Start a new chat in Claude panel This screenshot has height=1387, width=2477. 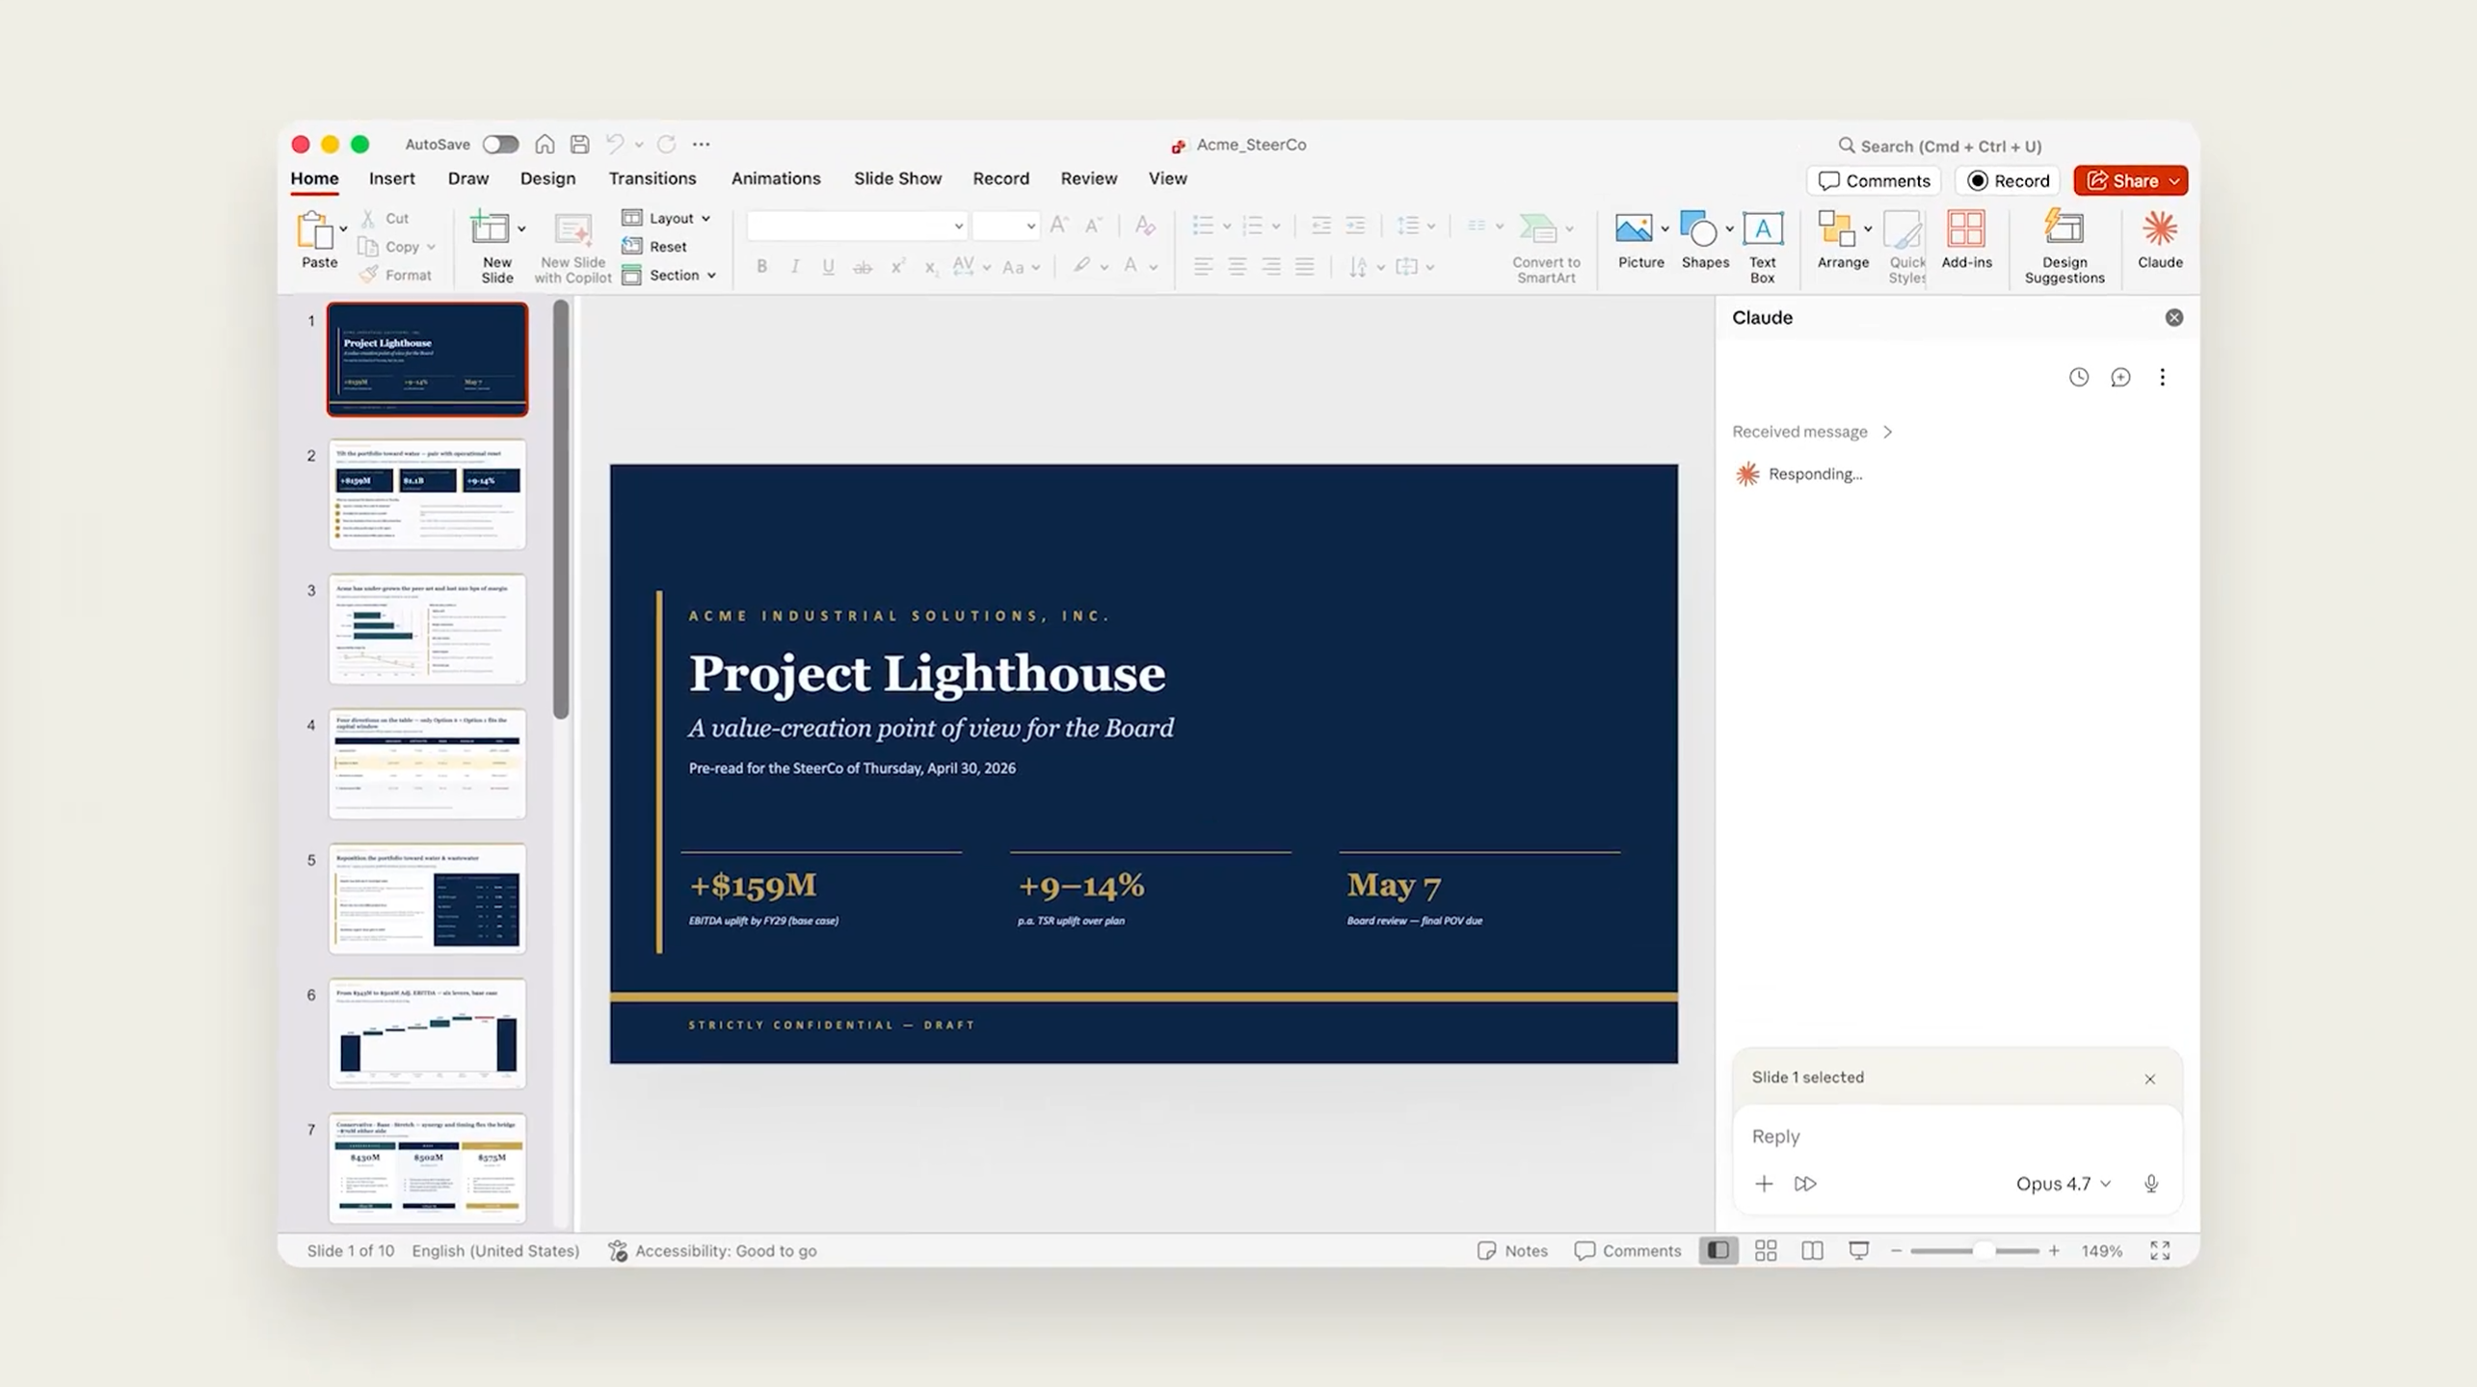[x=2119, y=377]
